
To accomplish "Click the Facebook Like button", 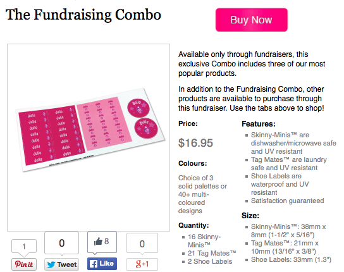I will (102, 263).
